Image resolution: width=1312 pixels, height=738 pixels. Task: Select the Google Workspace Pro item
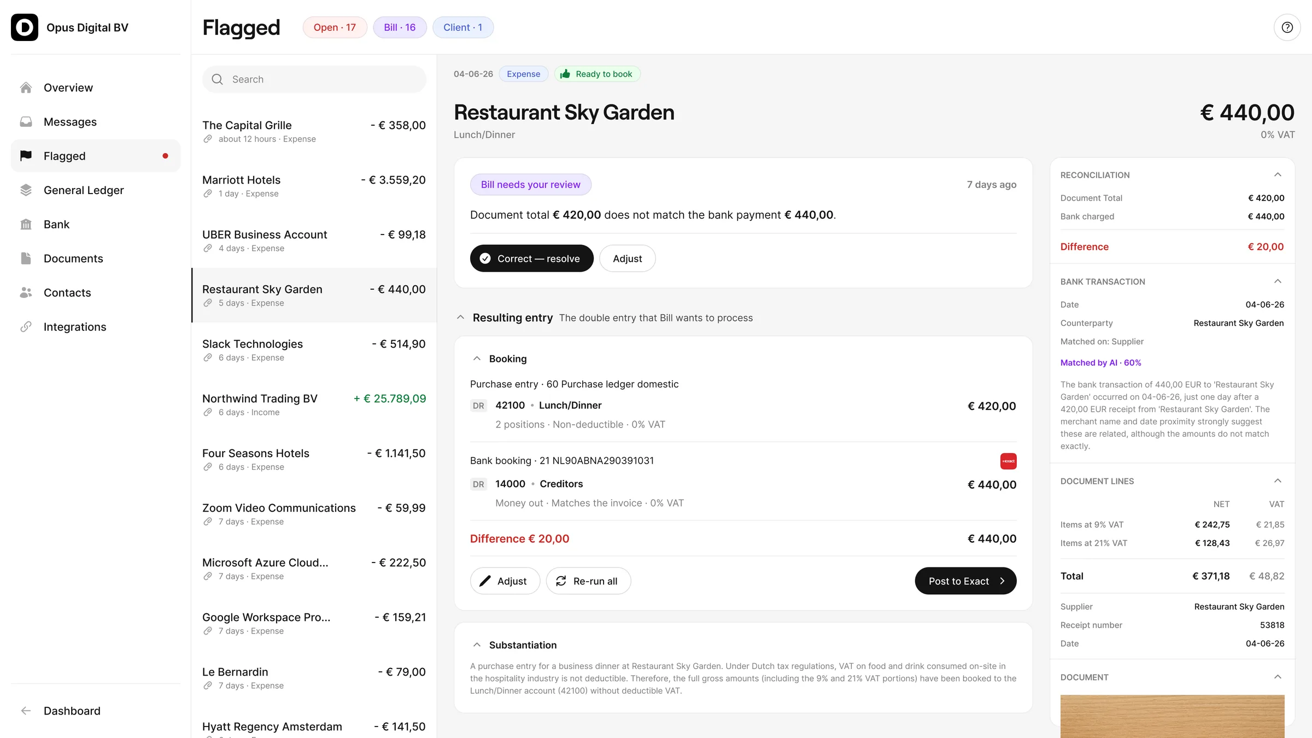(314, 623)
